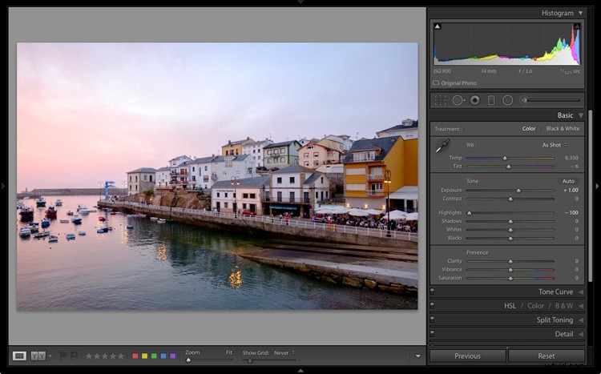Pick the White Balance eyedropper tool
Screen dimensions: 601x374
click(x=442, y=147)
